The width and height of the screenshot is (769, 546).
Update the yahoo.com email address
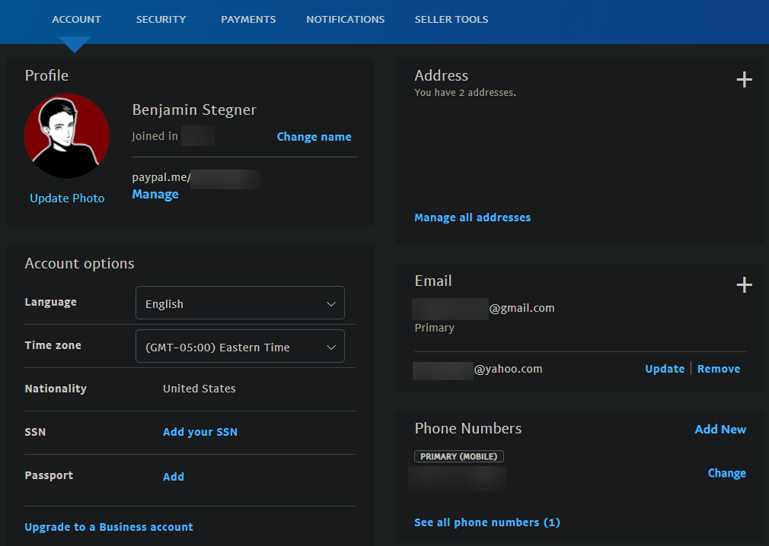click(x=665, y=369)
